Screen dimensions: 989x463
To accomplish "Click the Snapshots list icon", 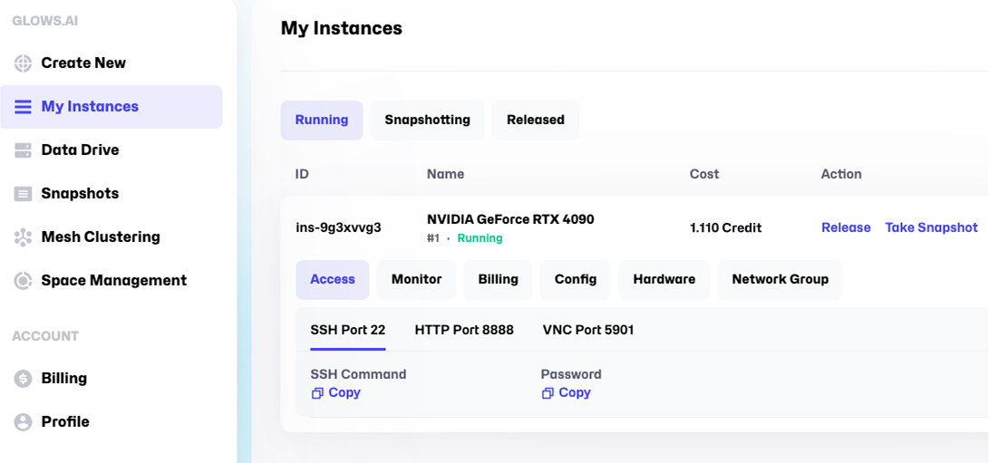I will pos(23,194).
